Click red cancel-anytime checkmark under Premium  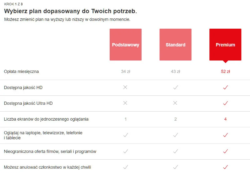[x=225, y=167]
